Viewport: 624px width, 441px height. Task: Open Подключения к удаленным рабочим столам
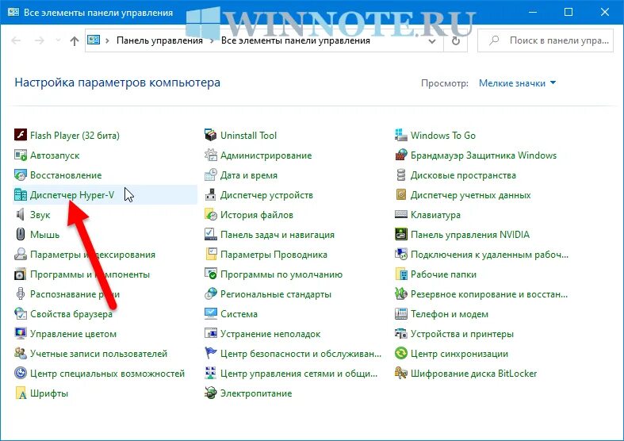point(489,255)
